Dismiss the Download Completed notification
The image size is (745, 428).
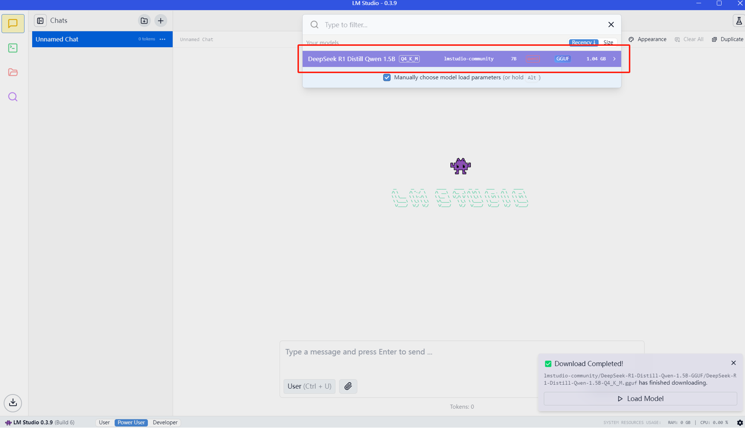click(733, 363)
